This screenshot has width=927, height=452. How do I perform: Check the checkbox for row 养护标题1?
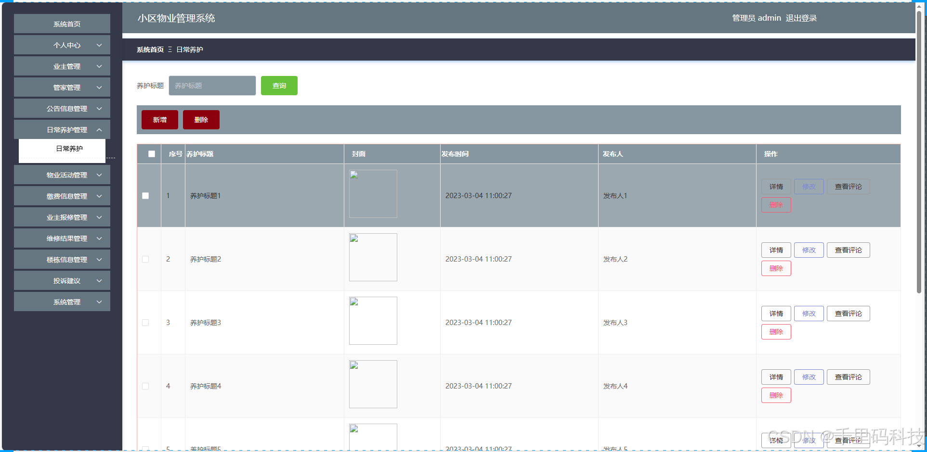pyautogui.click(x=145, y=196)
